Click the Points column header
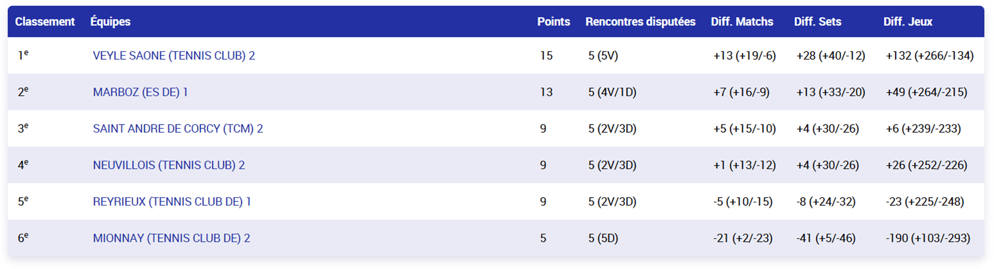This screenshot has width=994, height=269. pos(553,22)
